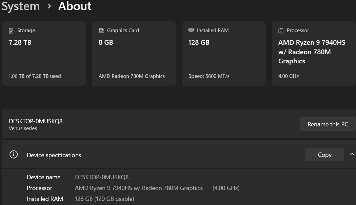Click the storage usage text 1.06 TB used
This screenshot has height=205, width=356.
coord(35,76)
